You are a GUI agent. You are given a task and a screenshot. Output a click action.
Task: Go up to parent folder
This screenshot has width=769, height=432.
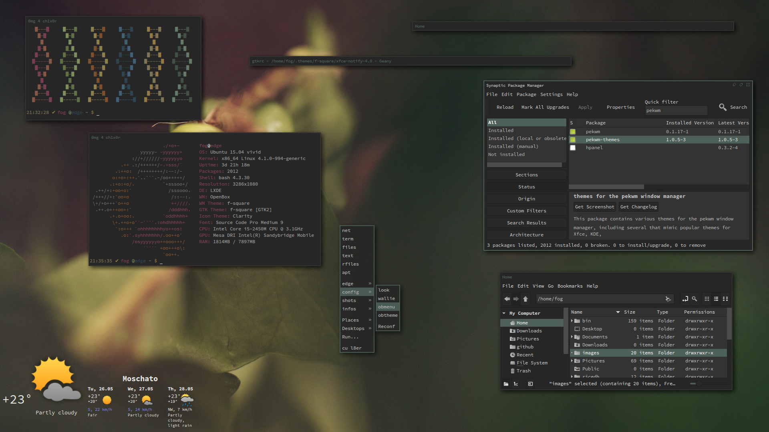coord(525,299)
